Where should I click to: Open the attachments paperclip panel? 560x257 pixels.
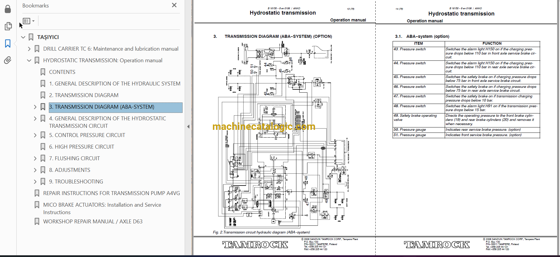pos(8,60)
